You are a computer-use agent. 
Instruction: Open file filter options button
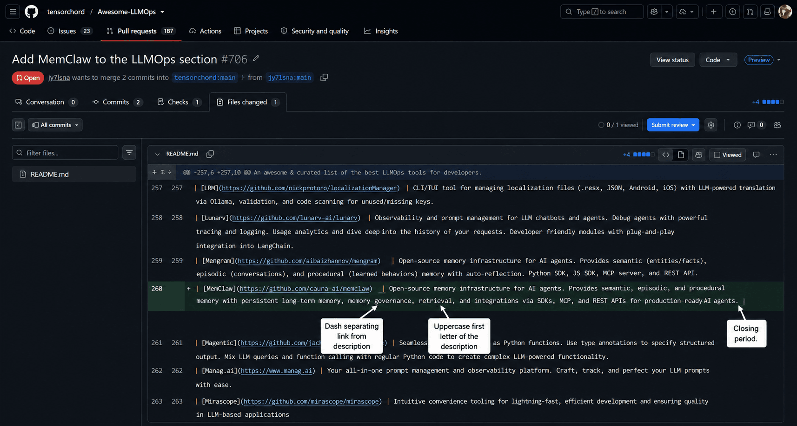click(129, 153)
